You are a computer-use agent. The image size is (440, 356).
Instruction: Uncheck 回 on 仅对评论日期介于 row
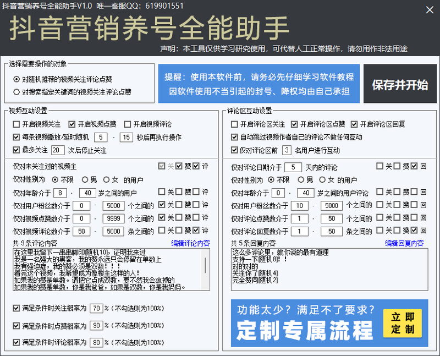click(x=414, y=166)
